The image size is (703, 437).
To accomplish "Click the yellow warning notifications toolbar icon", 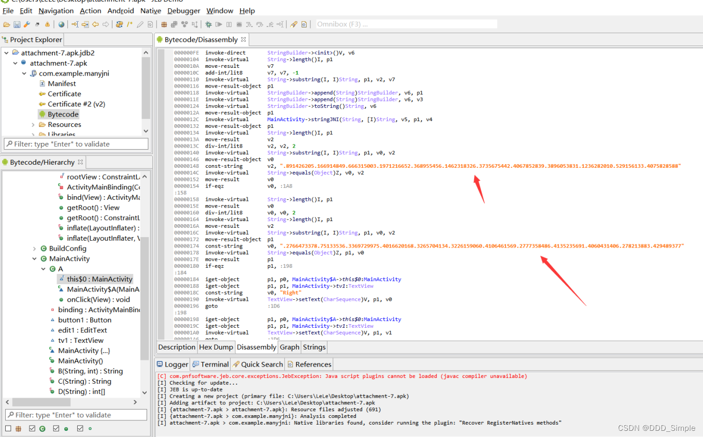I will [x=47, y=24].
